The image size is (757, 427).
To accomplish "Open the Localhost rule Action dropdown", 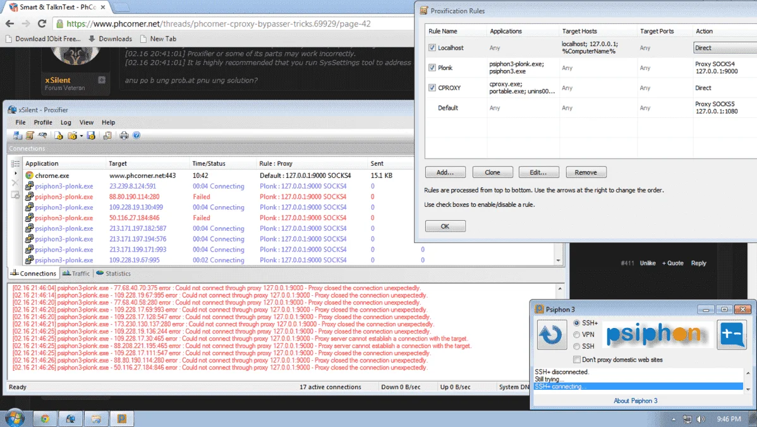I will 725,48.
